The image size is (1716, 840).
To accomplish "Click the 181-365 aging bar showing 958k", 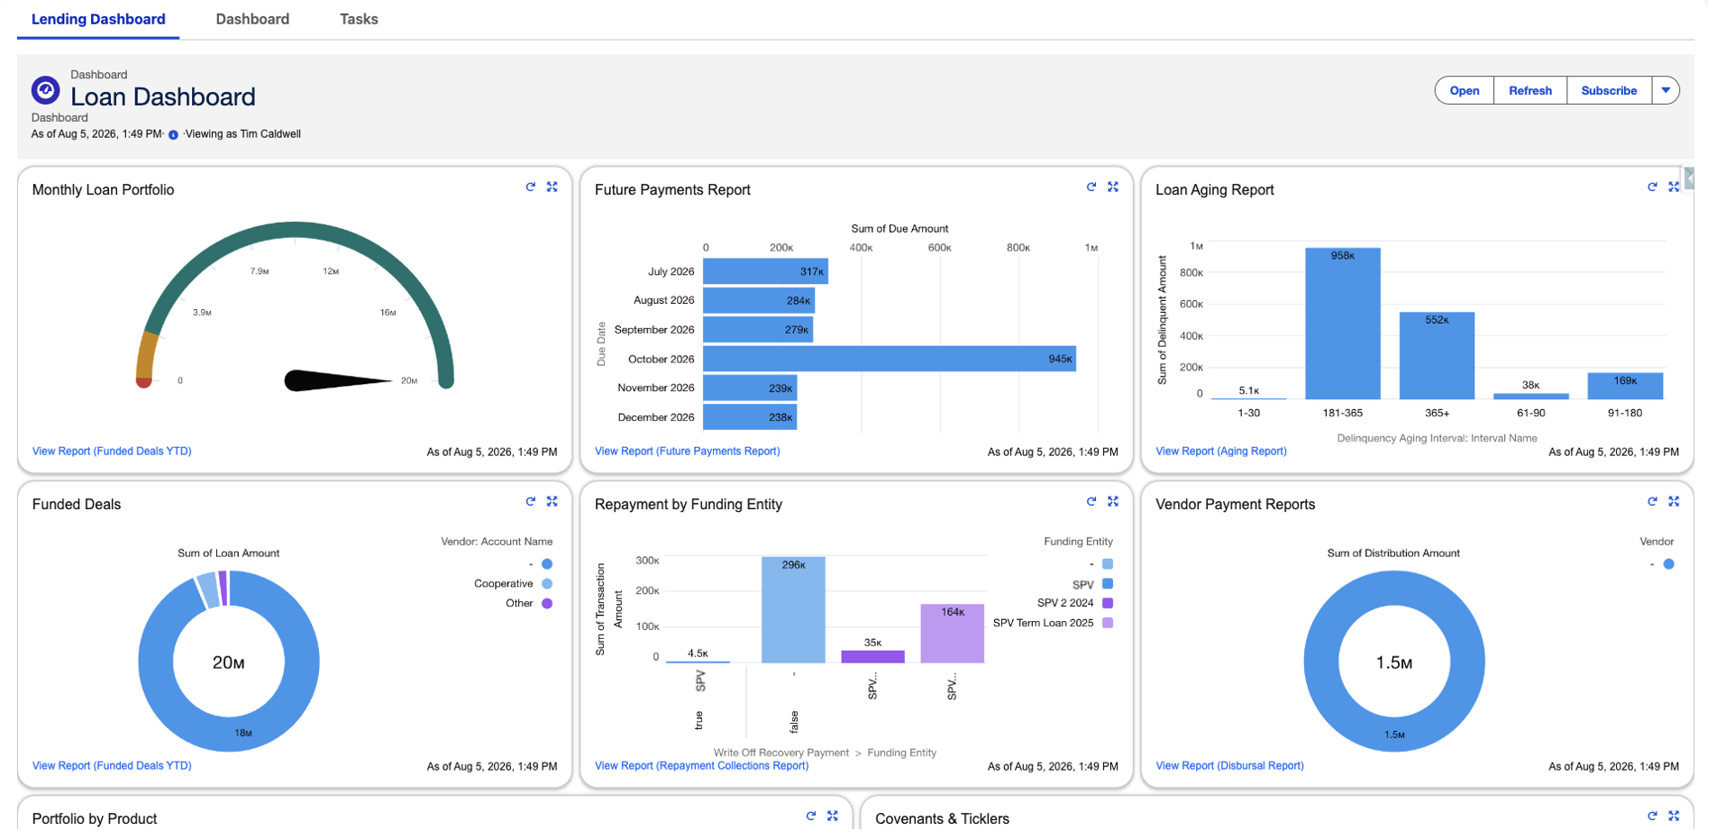I will tap(1343, 324).
